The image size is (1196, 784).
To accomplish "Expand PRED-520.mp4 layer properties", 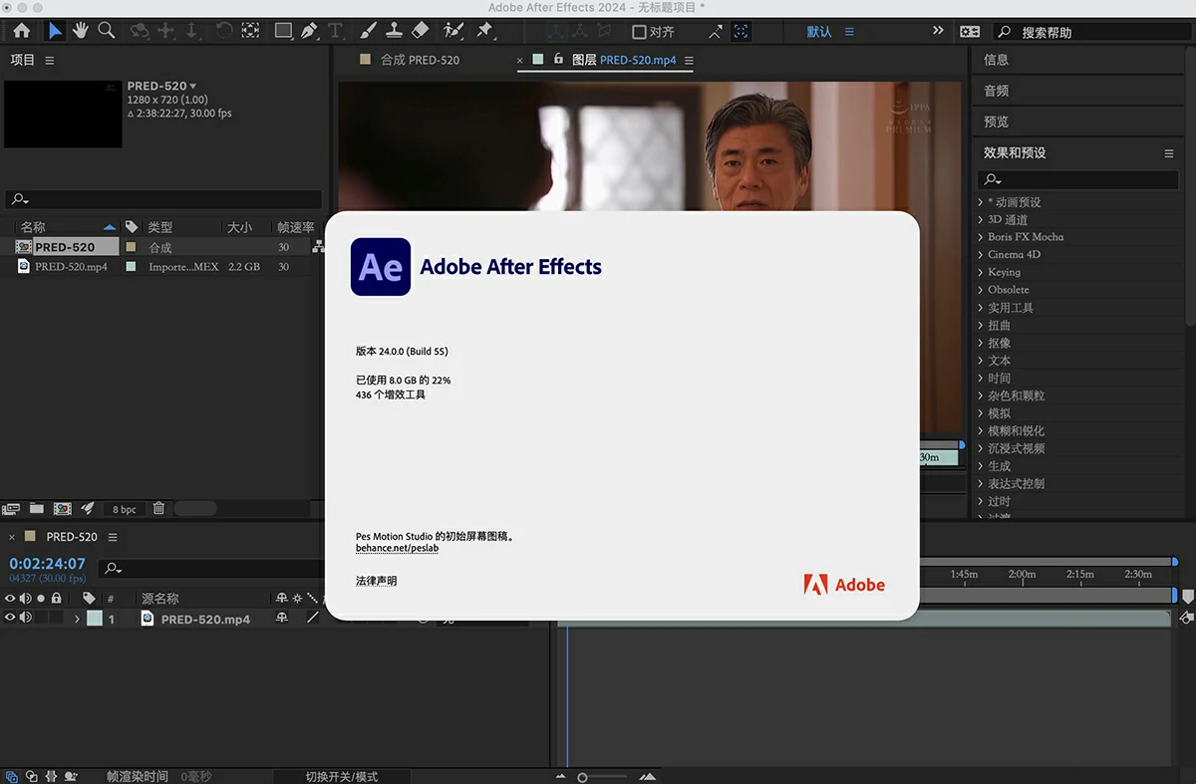I will point(77,619).
